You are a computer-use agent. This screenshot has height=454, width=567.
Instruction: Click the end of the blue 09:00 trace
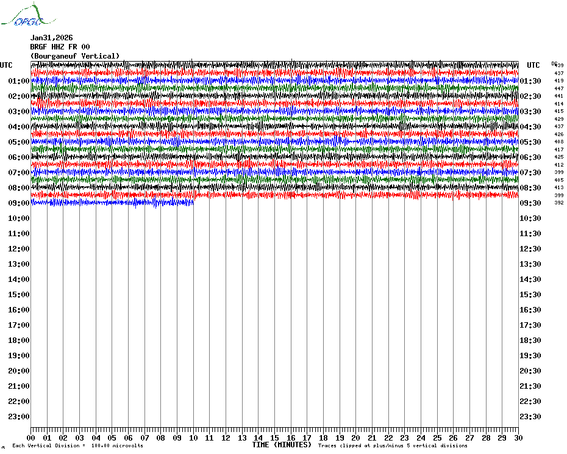[193, 203]
